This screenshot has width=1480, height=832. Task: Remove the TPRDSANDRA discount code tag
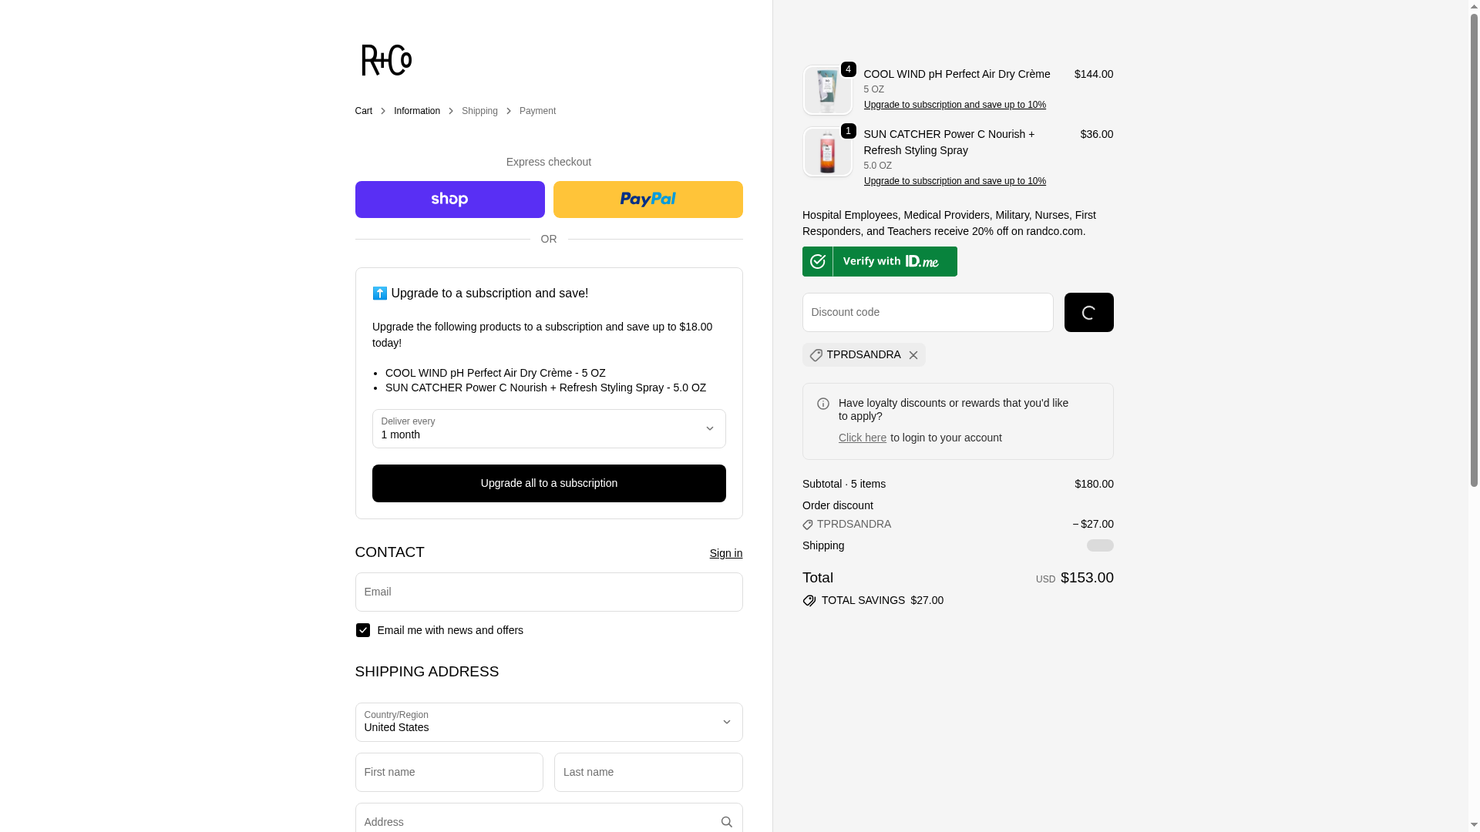coord(913,355)
